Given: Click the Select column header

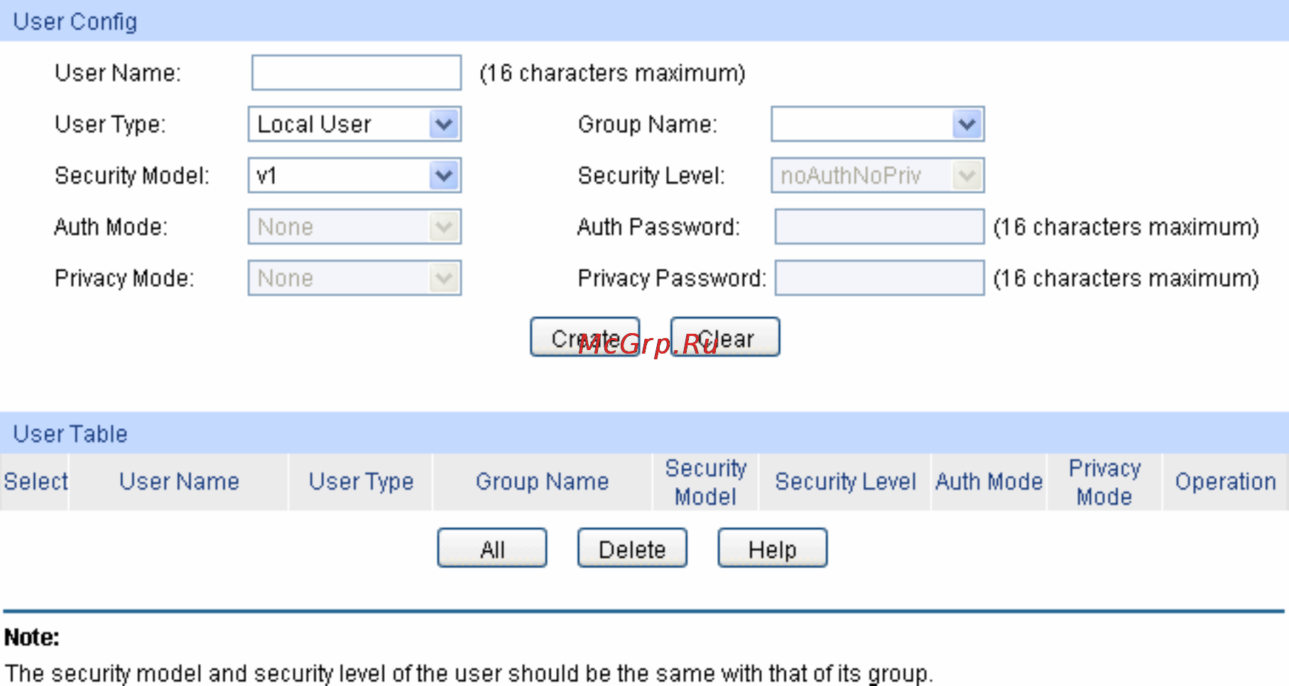Looking at the screenshot, I should click(35, 482).
